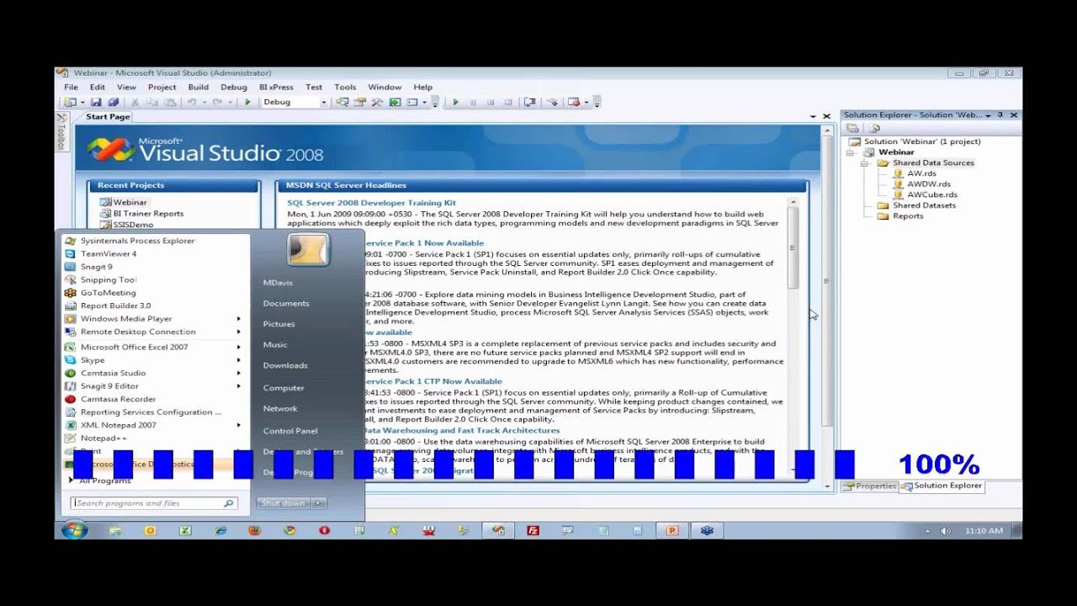Open the New Project dropdown arrow

click(x=82, y=102)
